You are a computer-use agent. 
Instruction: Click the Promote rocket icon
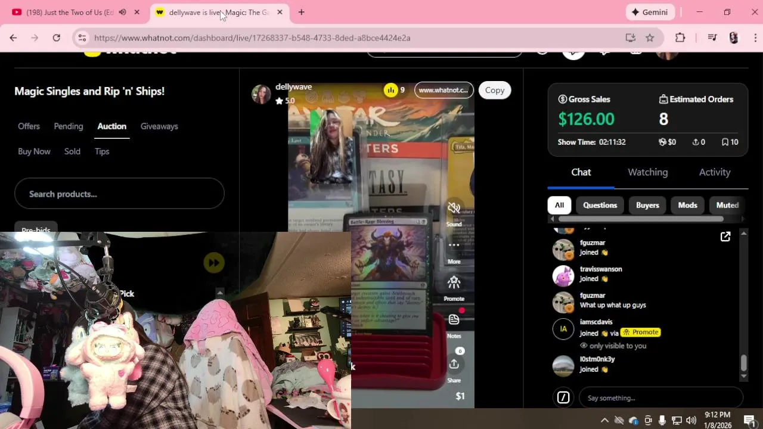tap(454, 282)
